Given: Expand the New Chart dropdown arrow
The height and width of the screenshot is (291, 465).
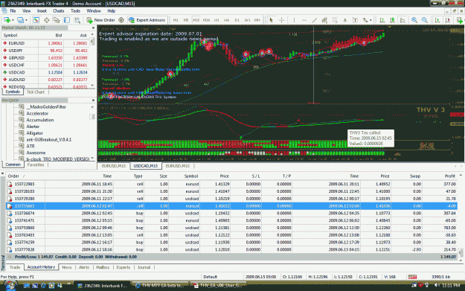Looking at the screenshot, I should coord(13,20).
